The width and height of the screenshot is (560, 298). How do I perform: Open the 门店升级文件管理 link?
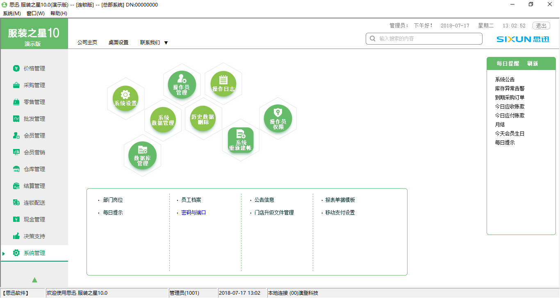coord(274,213)
